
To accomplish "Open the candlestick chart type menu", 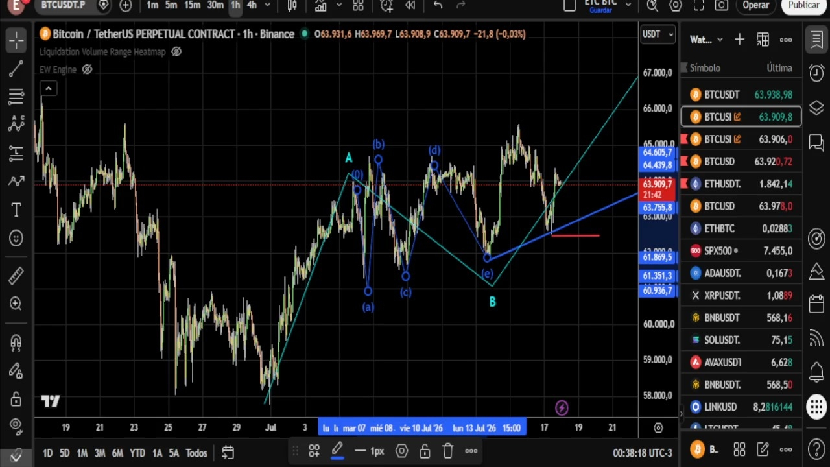I will pyautogui.click(x=292, y=5).
